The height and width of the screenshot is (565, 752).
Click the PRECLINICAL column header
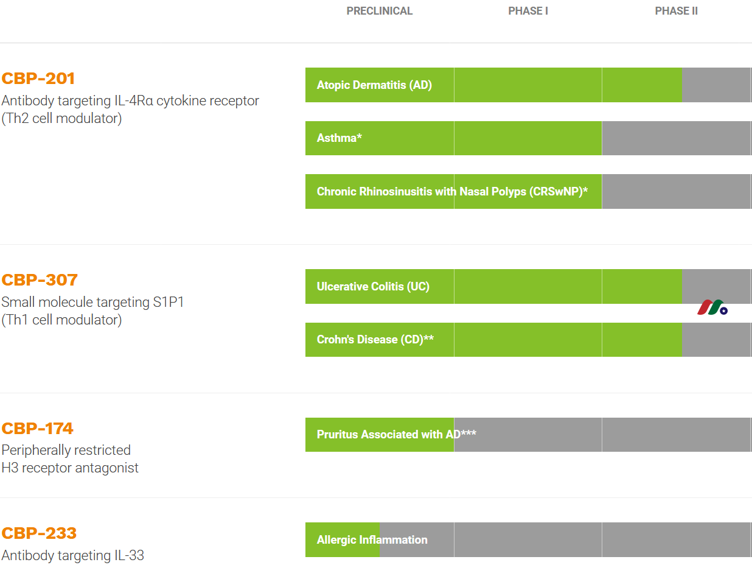click(x=379, y=11)
